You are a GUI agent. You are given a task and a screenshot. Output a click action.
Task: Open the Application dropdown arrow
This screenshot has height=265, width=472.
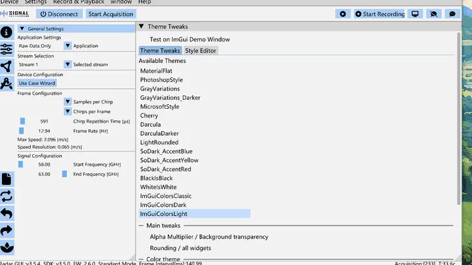tap(68, 46)
